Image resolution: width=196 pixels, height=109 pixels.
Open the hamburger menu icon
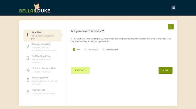[174, 8]
